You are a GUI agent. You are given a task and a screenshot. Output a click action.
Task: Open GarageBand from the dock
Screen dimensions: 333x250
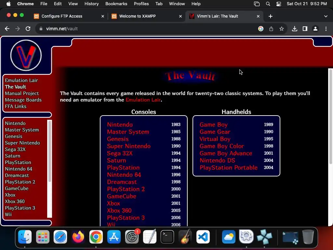(x=185, y=237)
